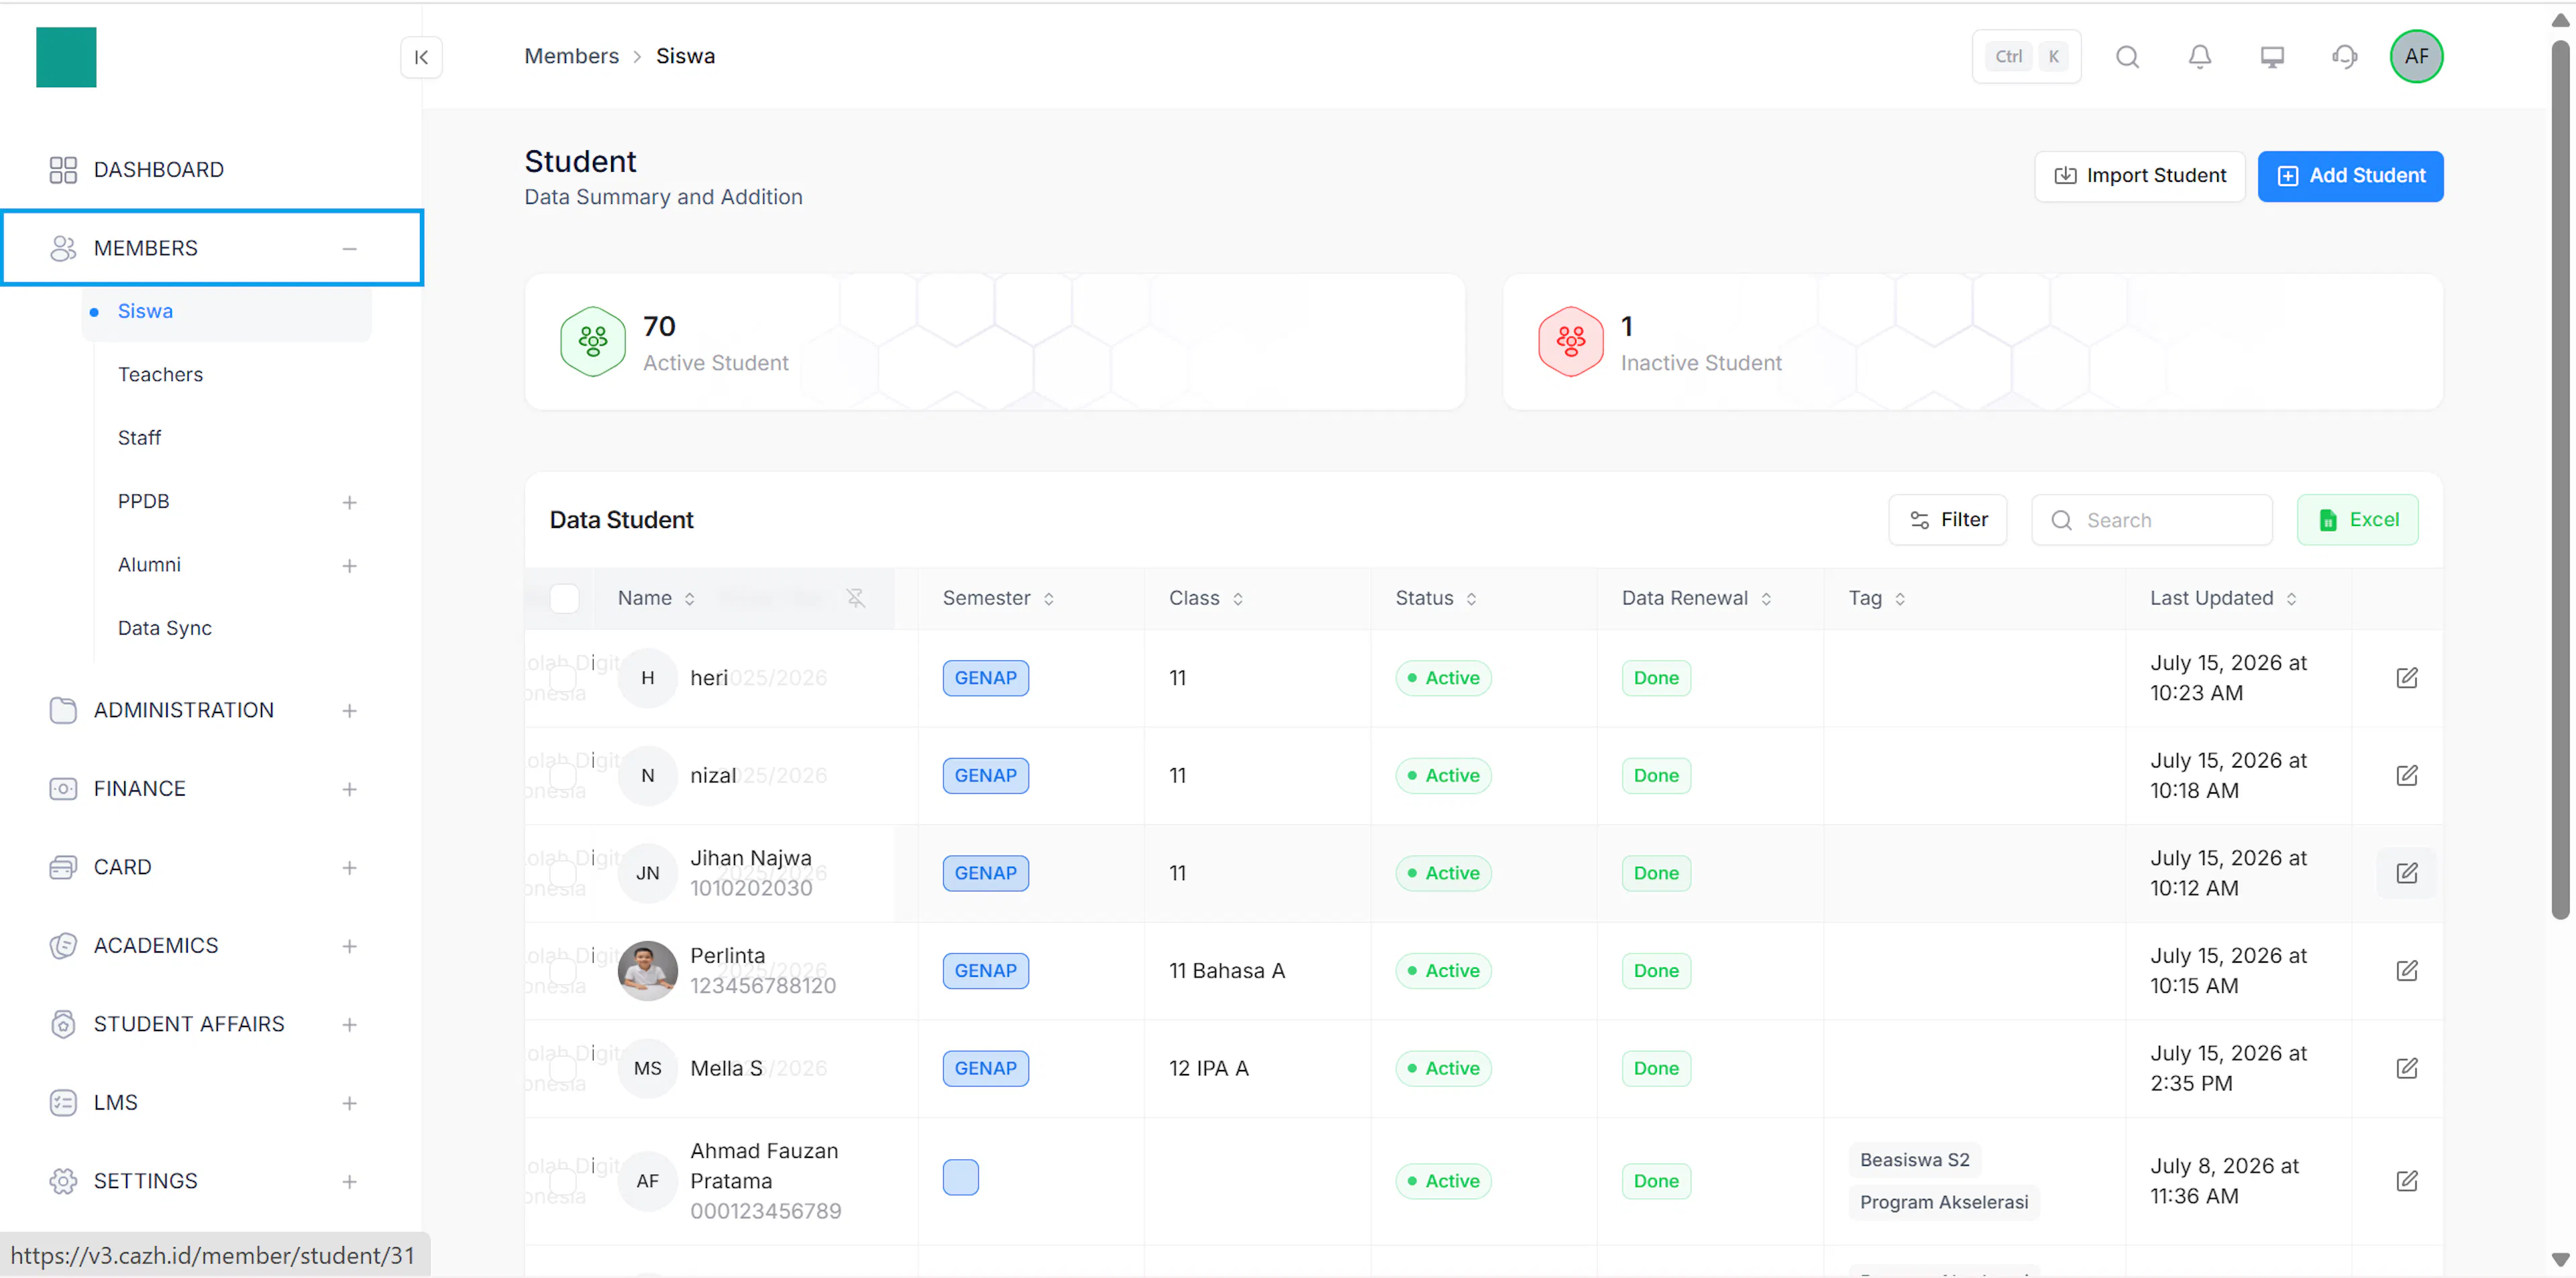Collapse the sidebar with the arrow icon
The height and width of the screenshot is (1278, 2576).
click(421, 57)
